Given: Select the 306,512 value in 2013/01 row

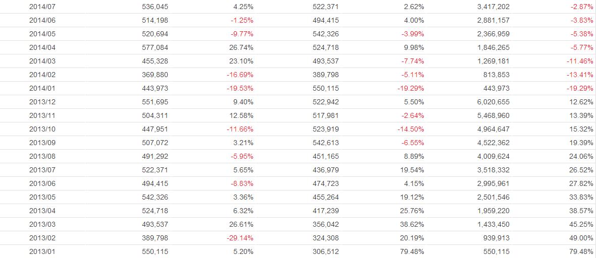Looking at the screenshot, I should coord(326,251).
